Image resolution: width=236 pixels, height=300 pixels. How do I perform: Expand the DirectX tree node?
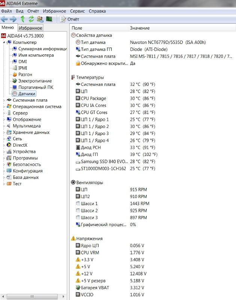click(x=4, y=145)
